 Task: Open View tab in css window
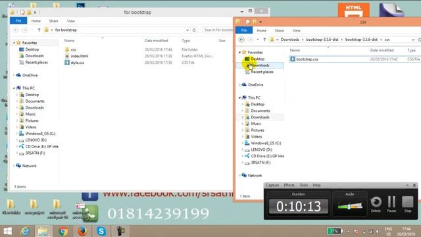pos(297,30)
